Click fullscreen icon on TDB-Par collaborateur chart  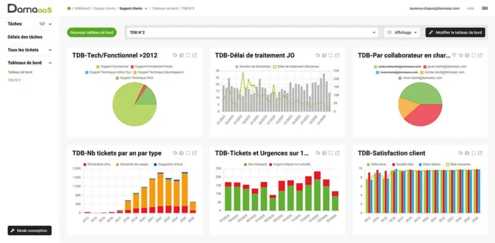click(474, 55)
